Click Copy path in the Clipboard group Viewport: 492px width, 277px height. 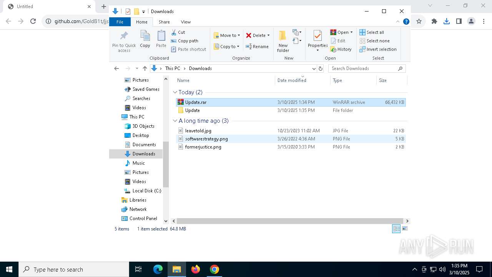click(x=184, y=41)
